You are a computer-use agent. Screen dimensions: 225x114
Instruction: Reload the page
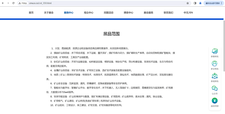13,3
